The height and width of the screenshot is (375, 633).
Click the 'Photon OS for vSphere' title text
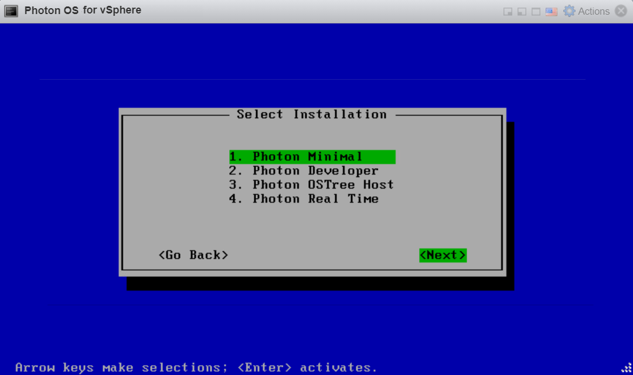pos(83,11)
